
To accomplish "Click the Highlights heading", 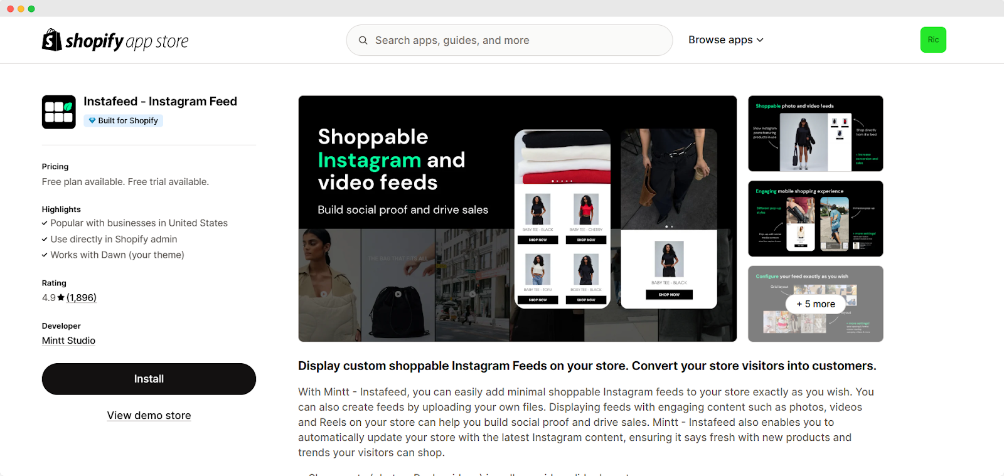I will point(61,209).
